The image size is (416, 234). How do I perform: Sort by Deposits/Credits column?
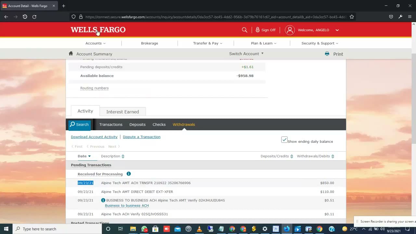point(277,156)
